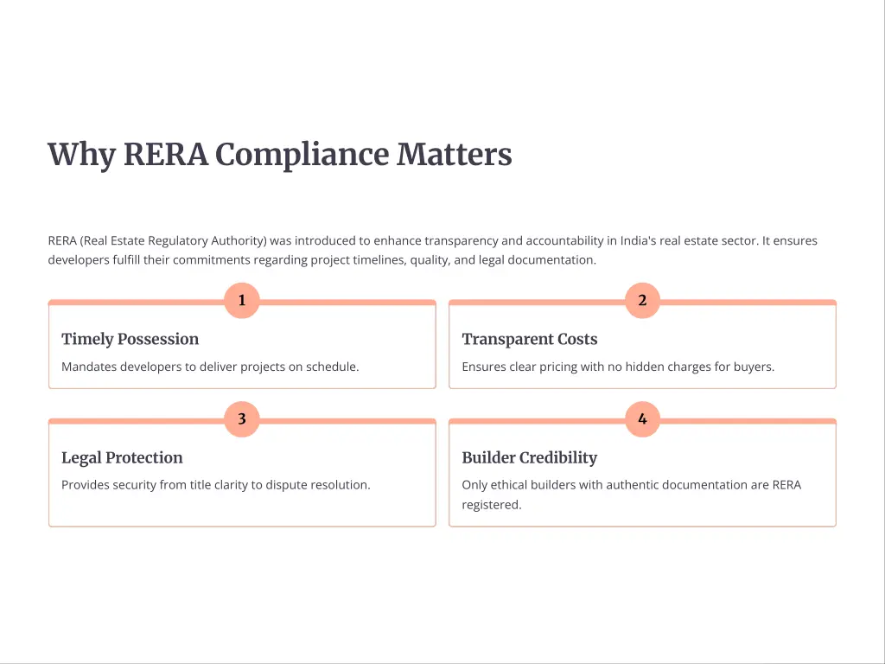Click the "Legal Protection" card heading

point(122,457)
